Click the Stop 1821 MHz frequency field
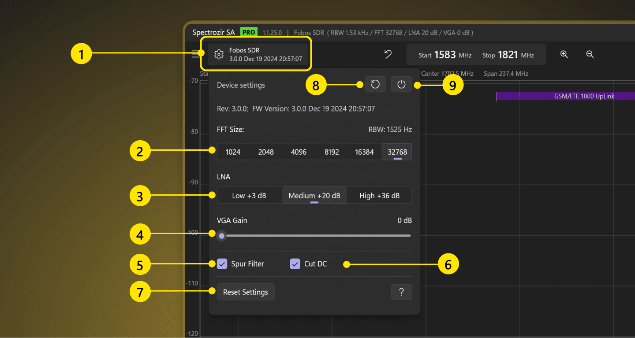This screenshot has height=338, width=635. click(508, 55)
